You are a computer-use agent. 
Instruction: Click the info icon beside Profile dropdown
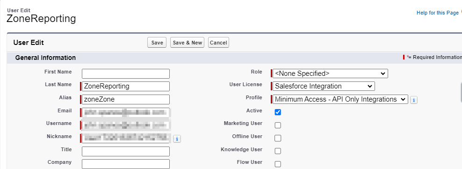[x=414, y=100]
